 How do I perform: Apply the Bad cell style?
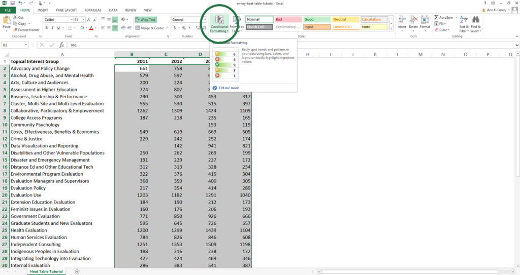coord(288,20)
